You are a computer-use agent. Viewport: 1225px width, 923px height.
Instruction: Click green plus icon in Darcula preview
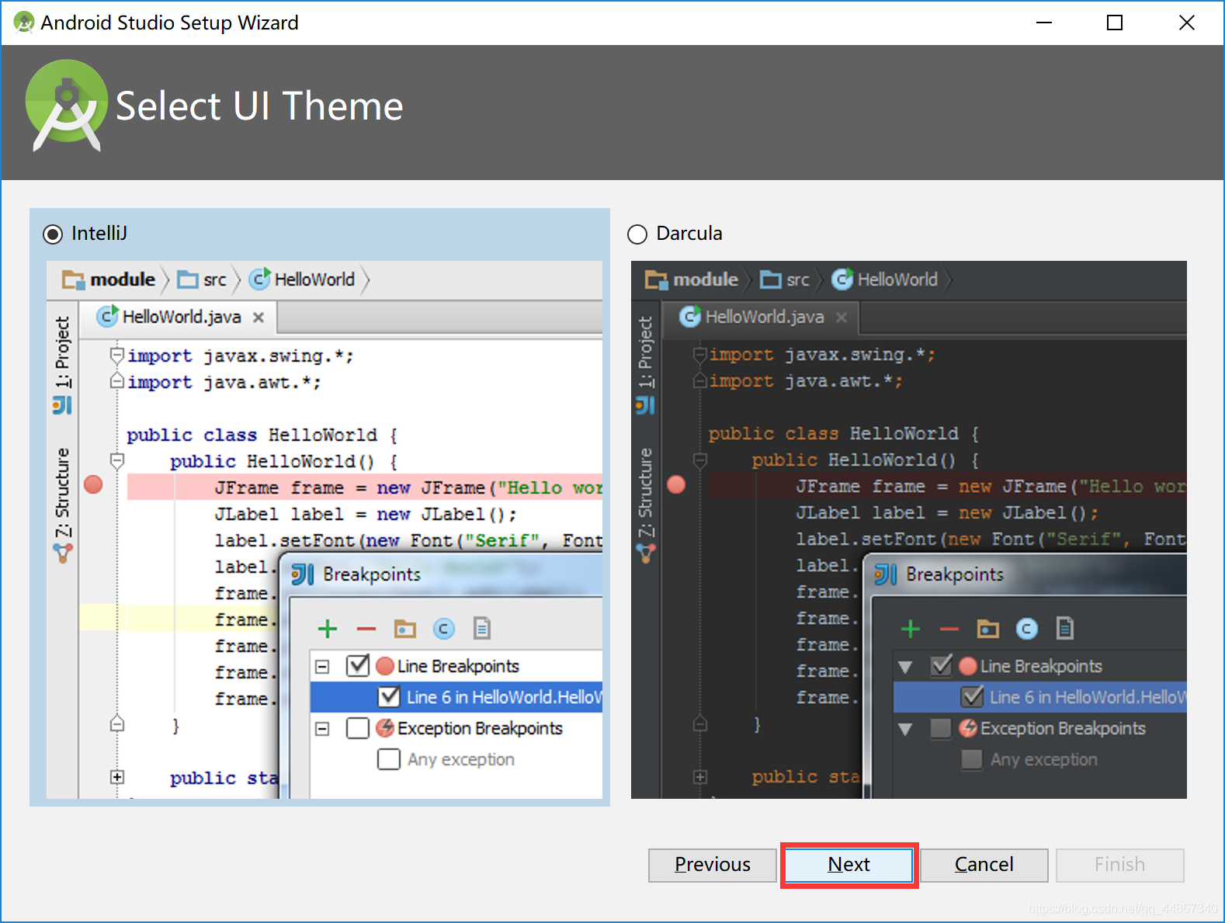pyautogui.click(x=911, y=628)
